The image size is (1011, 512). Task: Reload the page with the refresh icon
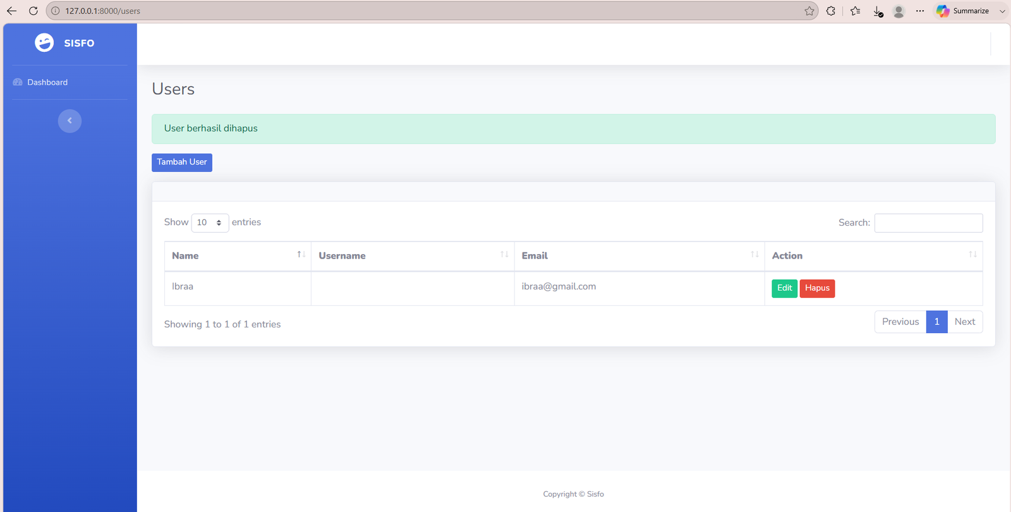tap(33, 11)
